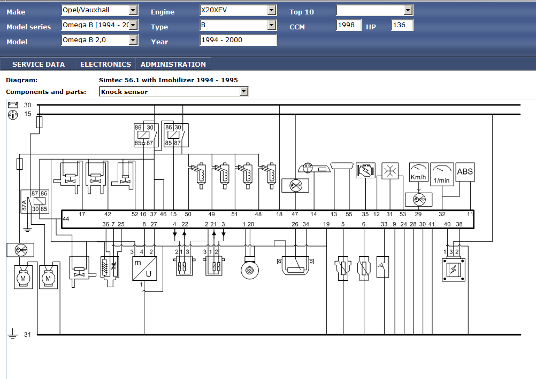This screenshot has height=379, width=536.
Task: Click the second relay with pins 86 30
Action: tap(176, 135)
